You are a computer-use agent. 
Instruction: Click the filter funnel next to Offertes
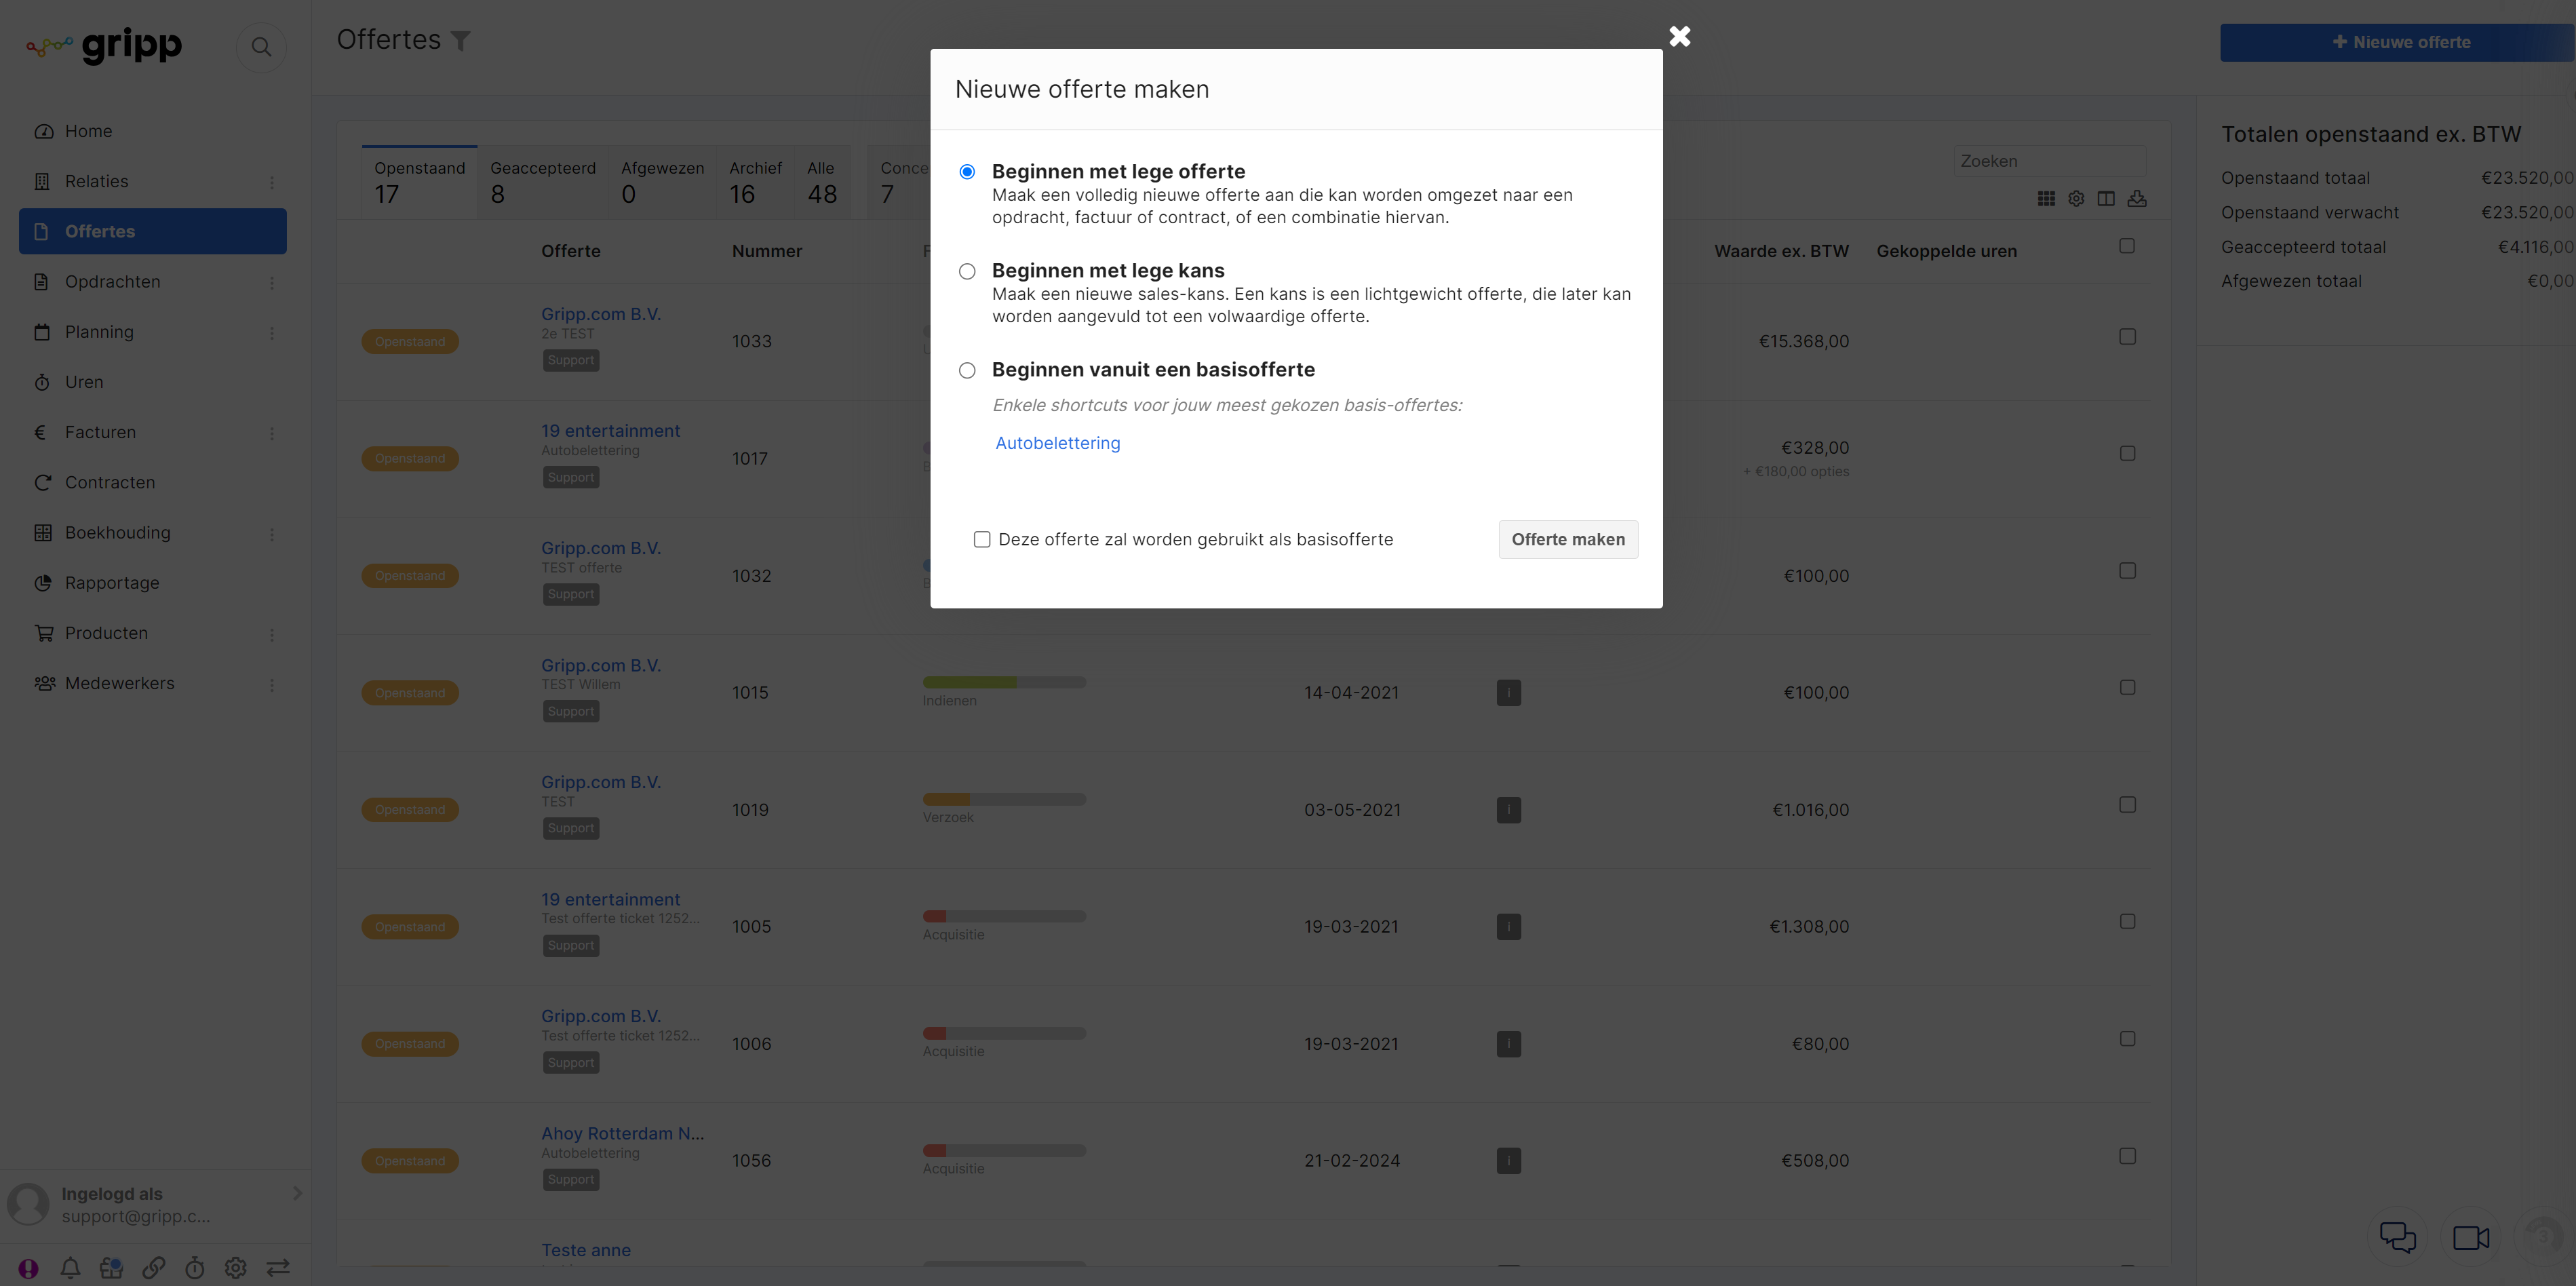click(460, 41)
